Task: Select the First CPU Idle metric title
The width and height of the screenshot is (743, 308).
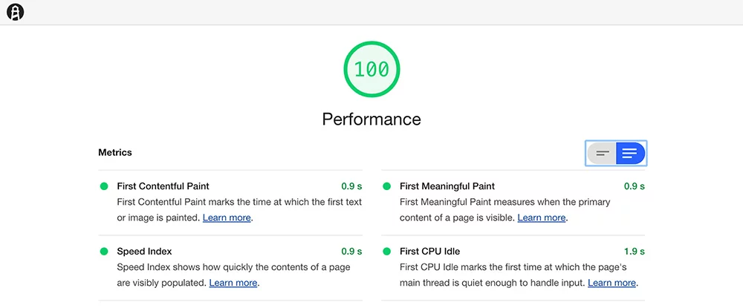Action: [x=429, y=252]
